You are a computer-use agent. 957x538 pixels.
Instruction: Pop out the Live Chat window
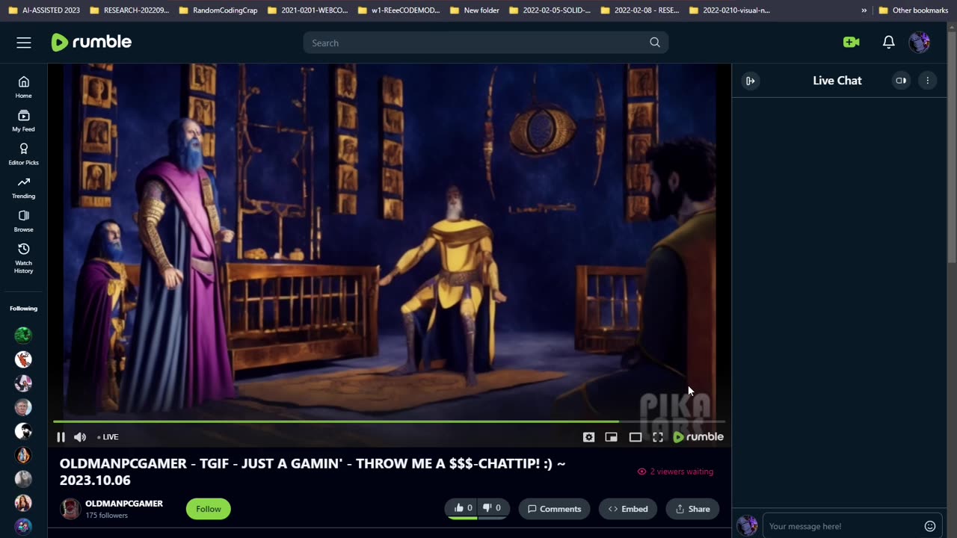pos(901,81)
